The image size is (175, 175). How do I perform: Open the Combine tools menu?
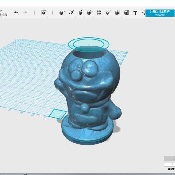point(117,13)
